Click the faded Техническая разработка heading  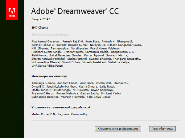coord(50,35)
